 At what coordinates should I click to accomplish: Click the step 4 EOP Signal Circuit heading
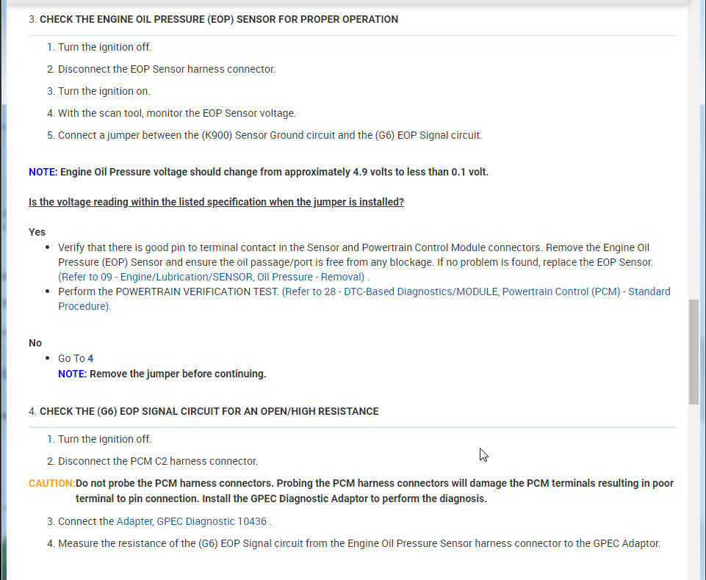[209, 411]
